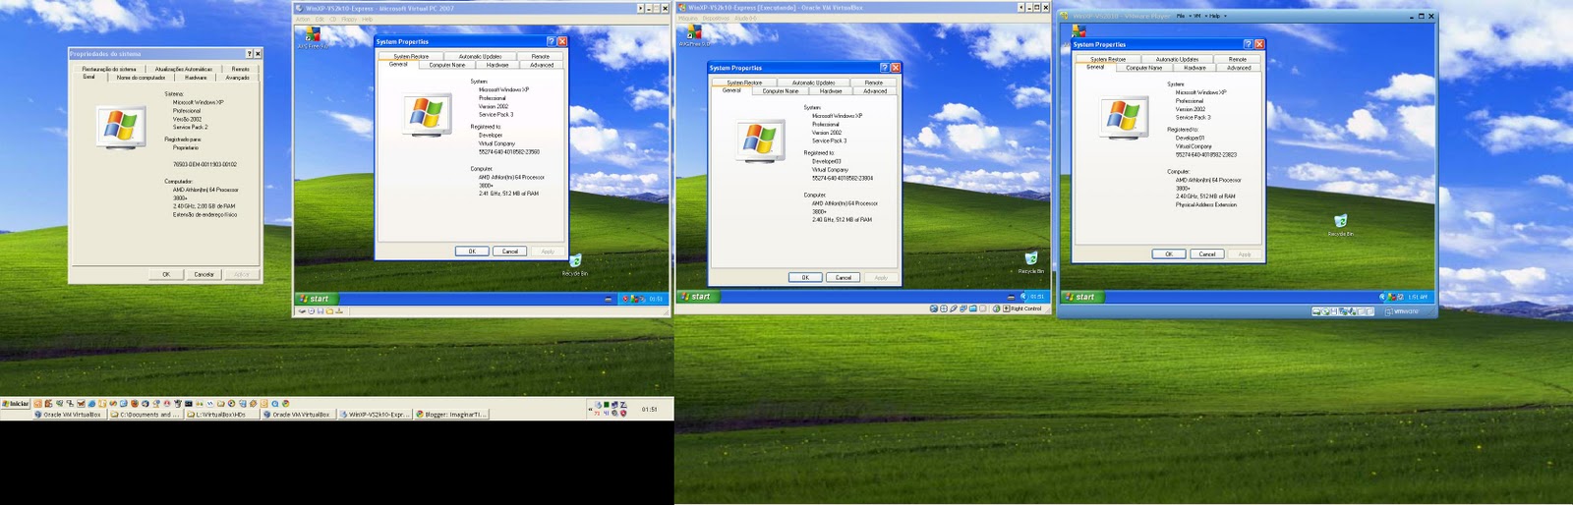Click OK in VMware guest System Properties
Screen dimensions: 1573x505
click(x=1169, y=254)
